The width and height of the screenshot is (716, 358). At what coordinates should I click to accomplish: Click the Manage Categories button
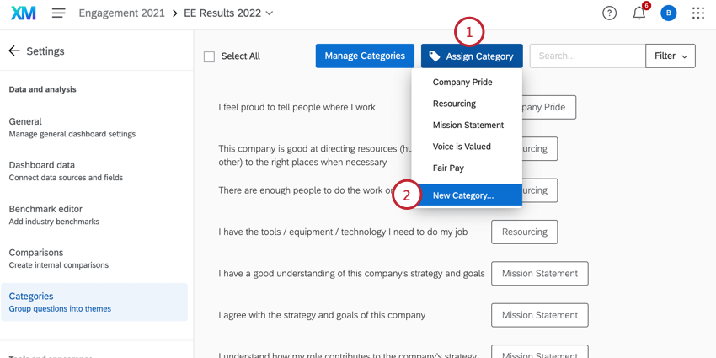tap(365, 56)
